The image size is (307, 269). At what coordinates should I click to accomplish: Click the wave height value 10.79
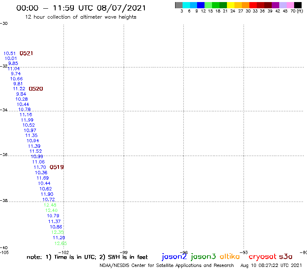point(53,216)
